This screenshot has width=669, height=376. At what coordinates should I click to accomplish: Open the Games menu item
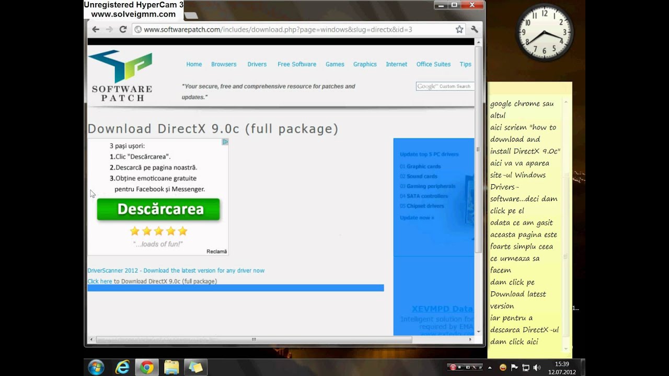pos(334,64)
